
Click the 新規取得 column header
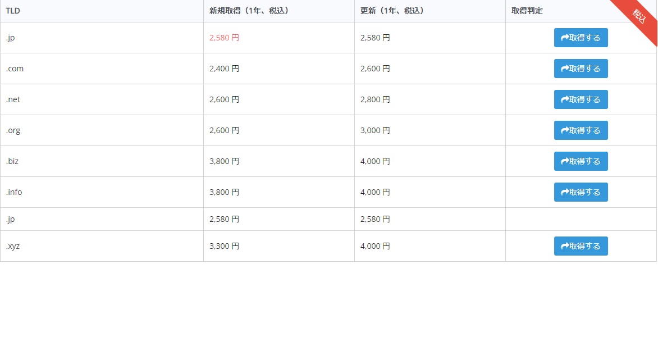coord(249,11)
